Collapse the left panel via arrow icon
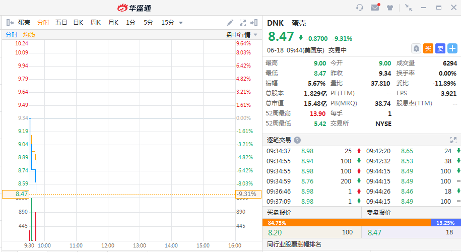This screenshot has width=461, height=252. point(10,23)
